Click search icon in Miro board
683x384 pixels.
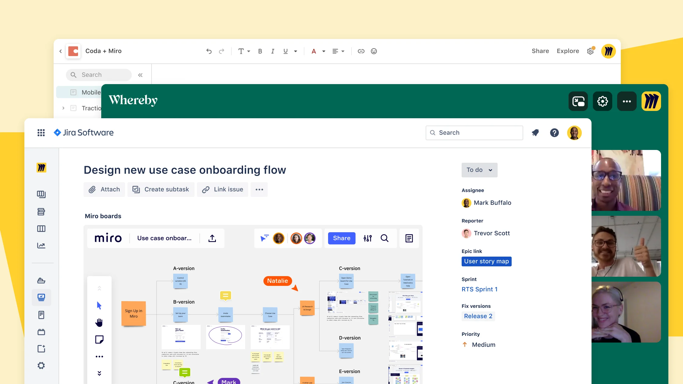385,238
